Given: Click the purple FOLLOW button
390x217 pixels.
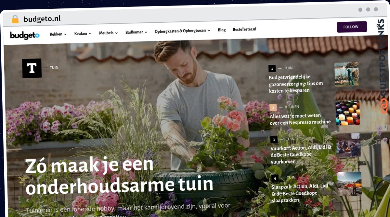Looking at the screenshot, I should point(352,27).
